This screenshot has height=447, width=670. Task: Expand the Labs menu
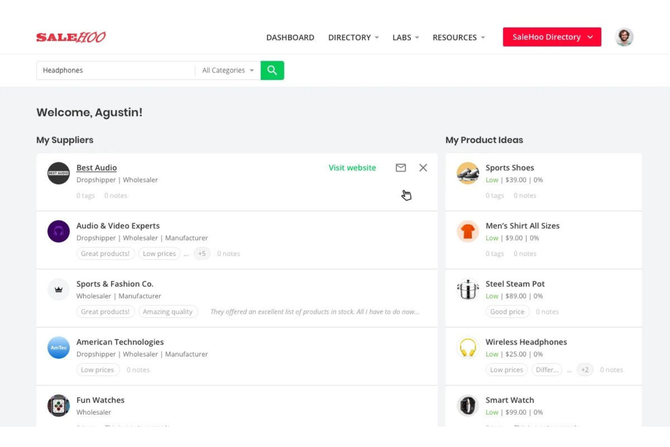(x=406, y=38)
